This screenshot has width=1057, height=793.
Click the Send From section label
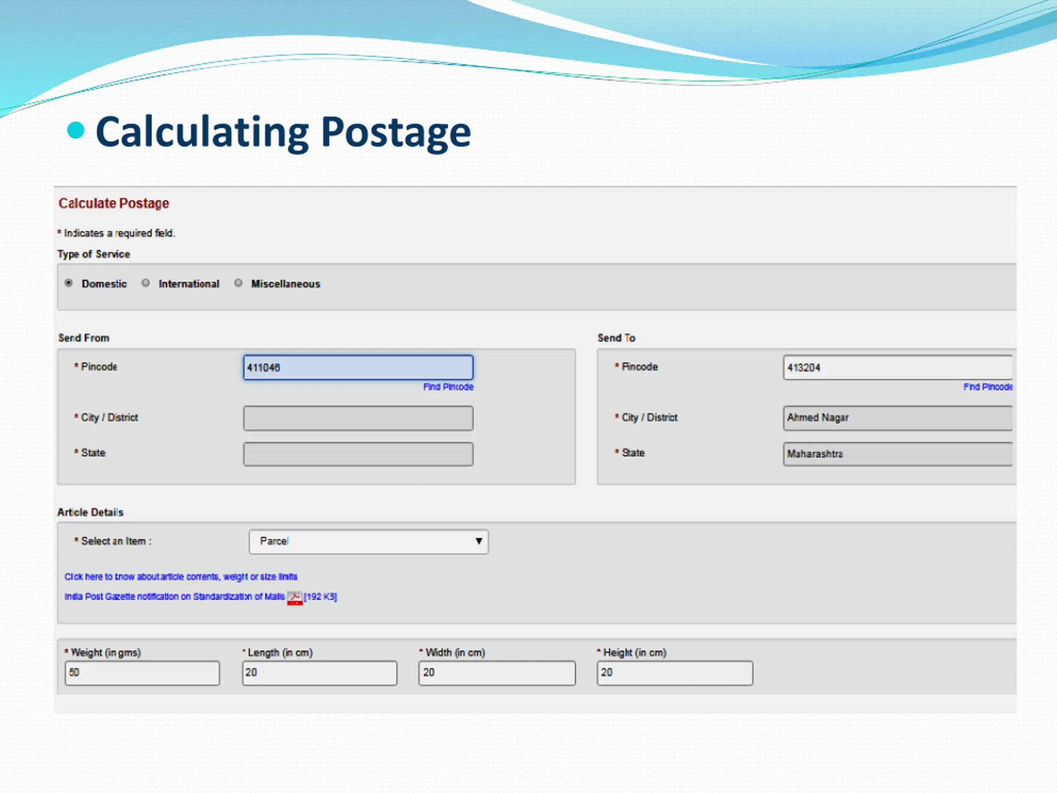tap(84, 337)
